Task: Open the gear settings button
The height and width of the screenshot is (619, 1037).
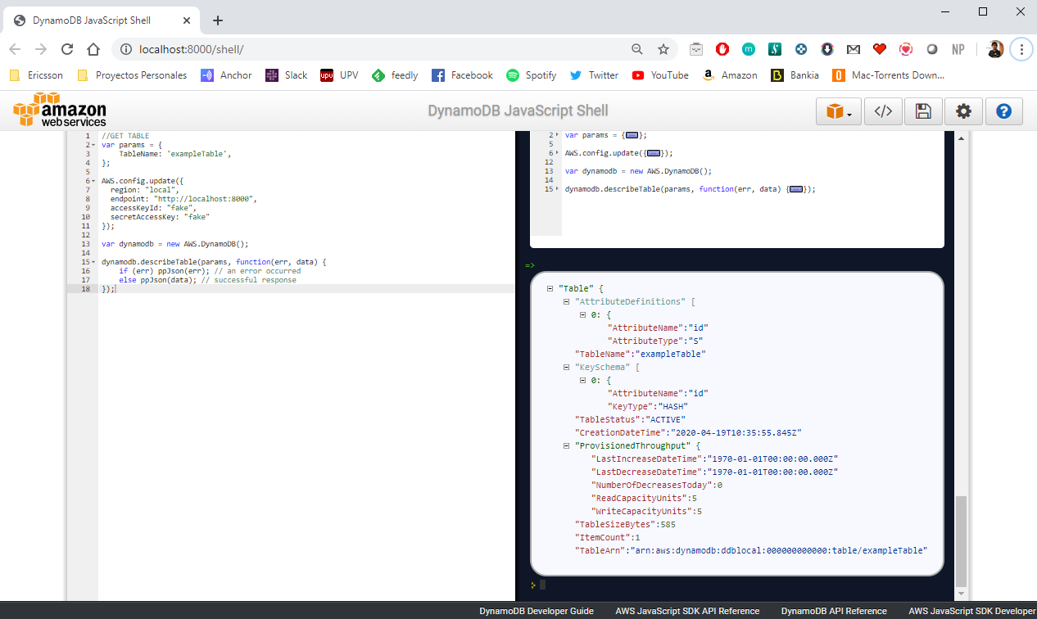Action: point(963,111)
